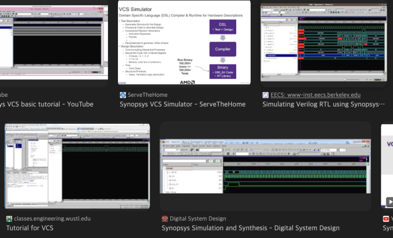393x238 pixels.
Task: Open the 'Tutorial for VCS' title link
Action: 30,228
